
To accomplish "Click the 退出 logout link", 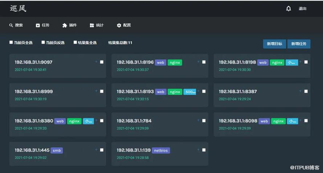I will click(x=302, y=9).
